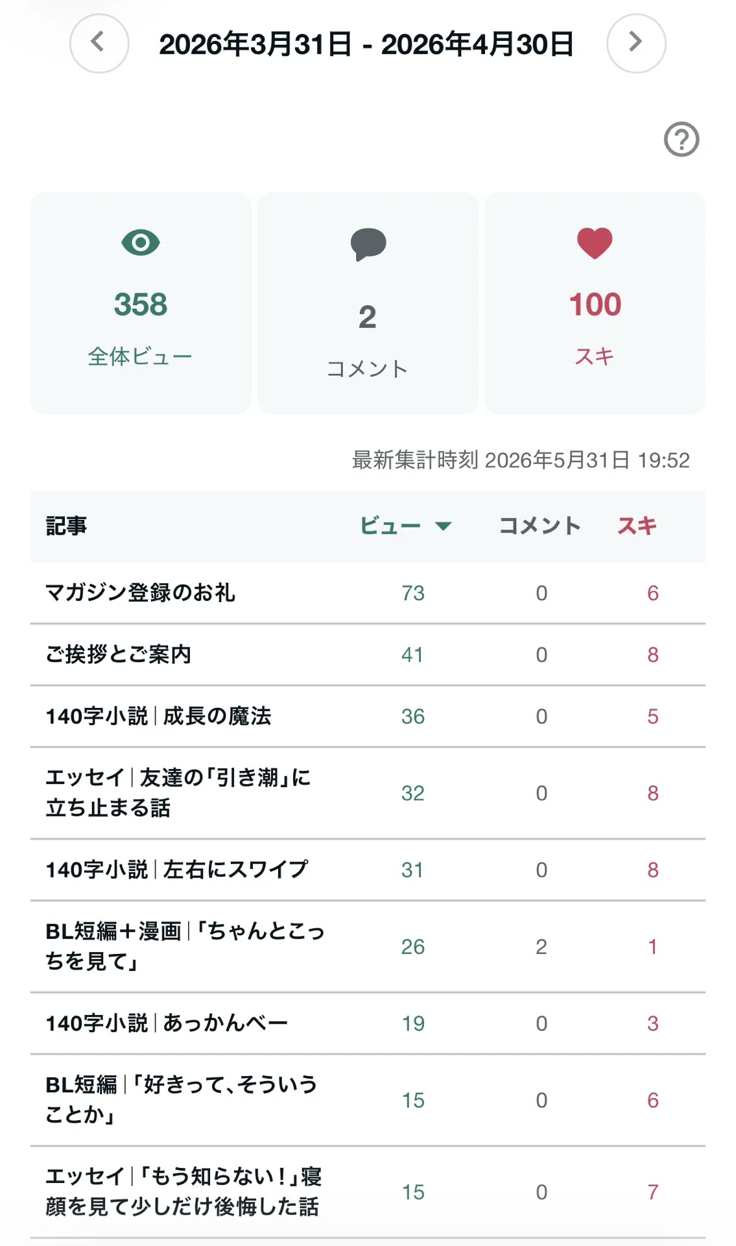Select the eye icon in the 全体ビュー card

click(141, 243)
